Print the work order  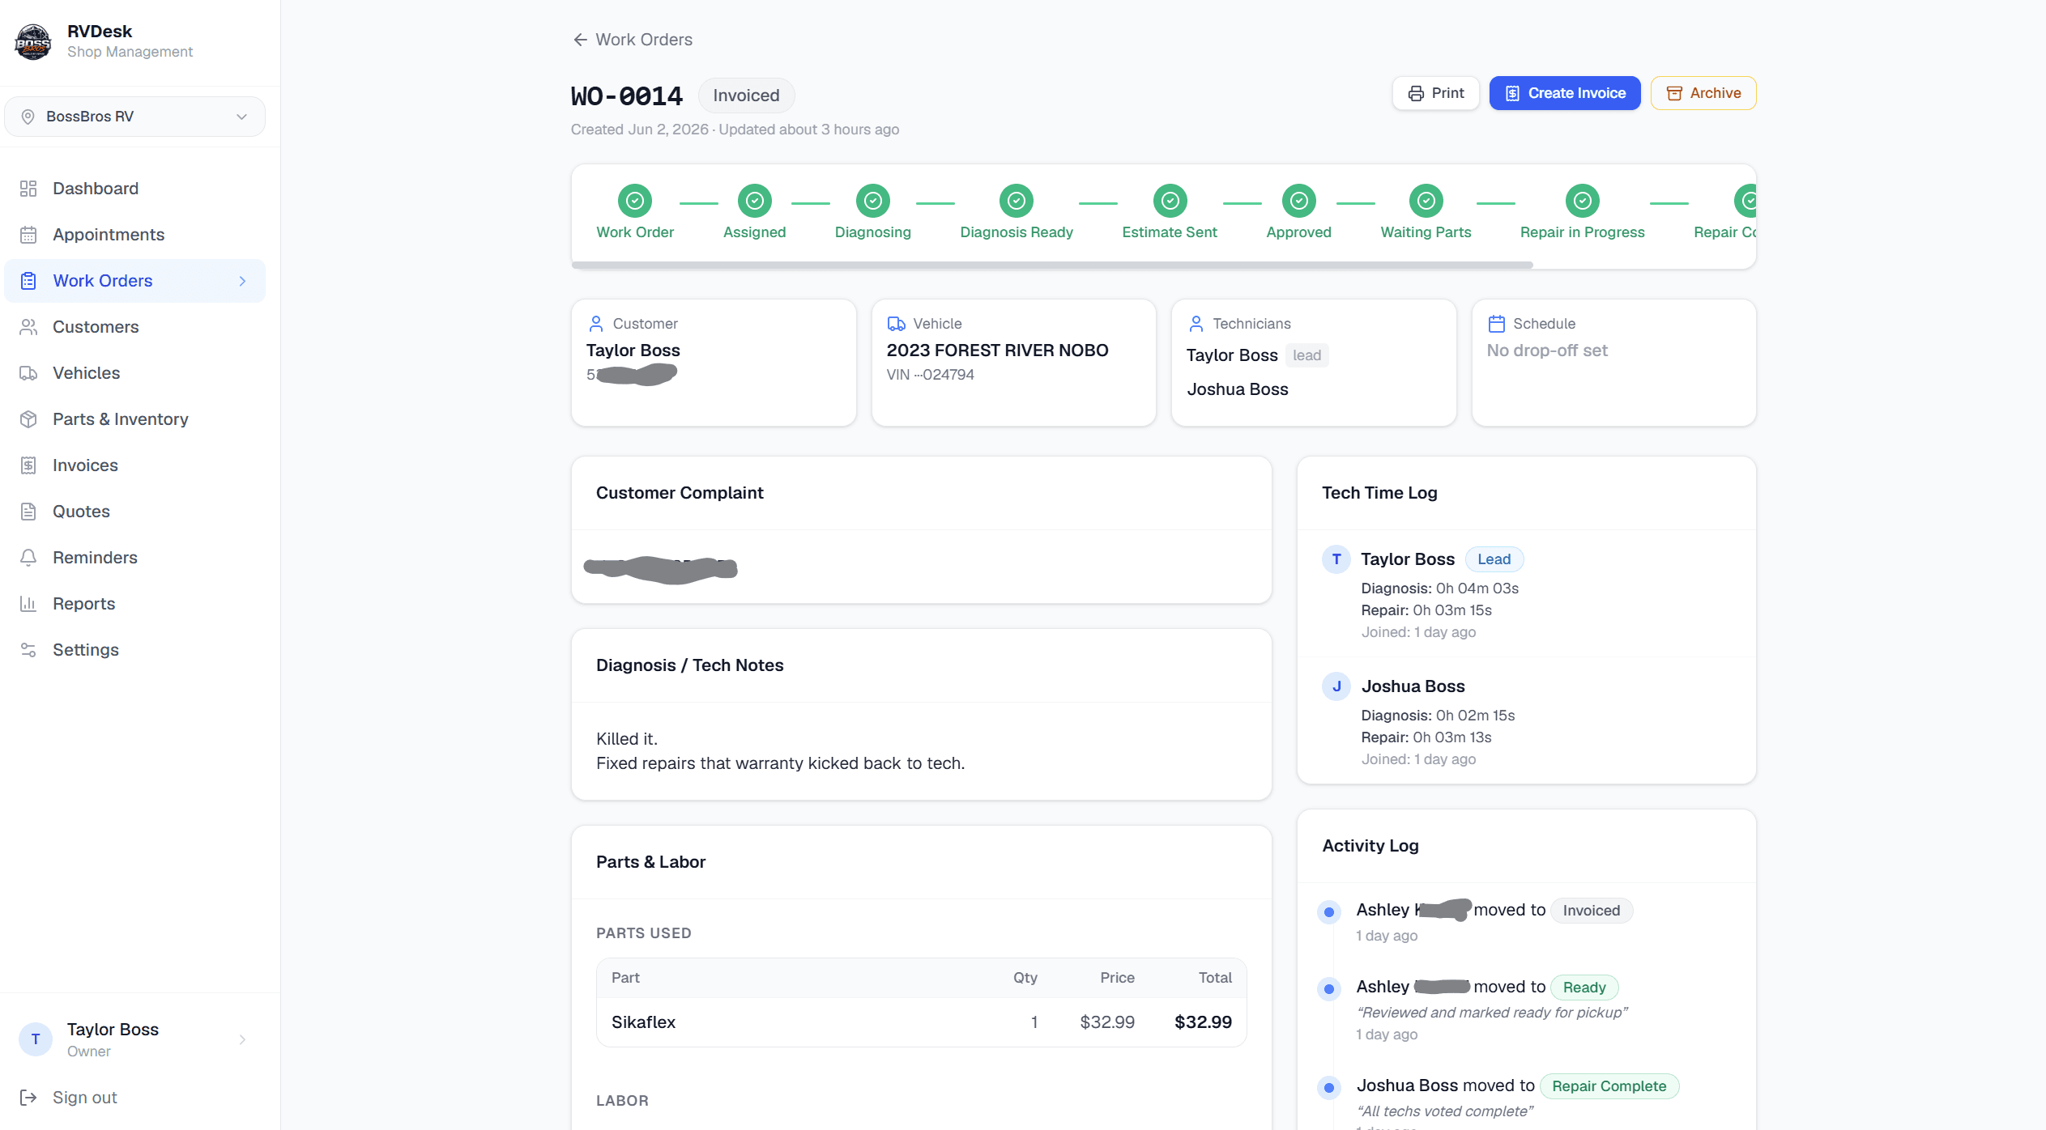(x=1435, y=93)
